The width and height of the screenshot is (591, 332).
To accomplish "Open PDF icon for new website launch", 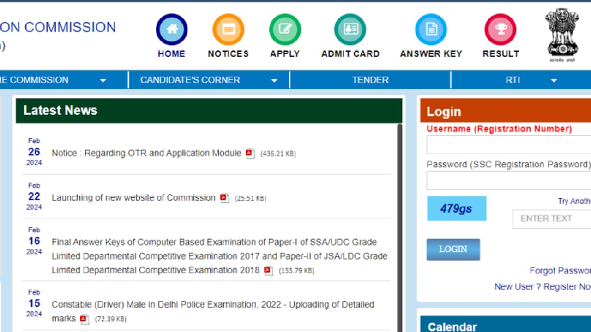I will click(x=224, y=198).
